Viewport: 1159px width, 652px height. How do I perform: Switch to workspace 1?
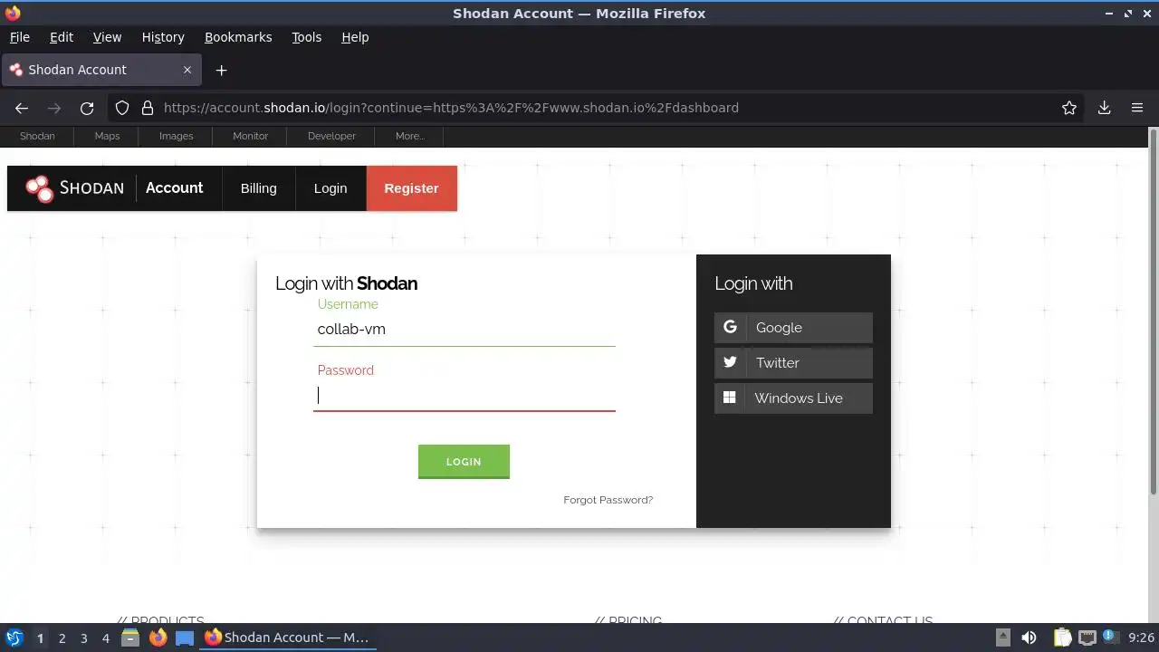pyautogui.click(x=40, y=638)
